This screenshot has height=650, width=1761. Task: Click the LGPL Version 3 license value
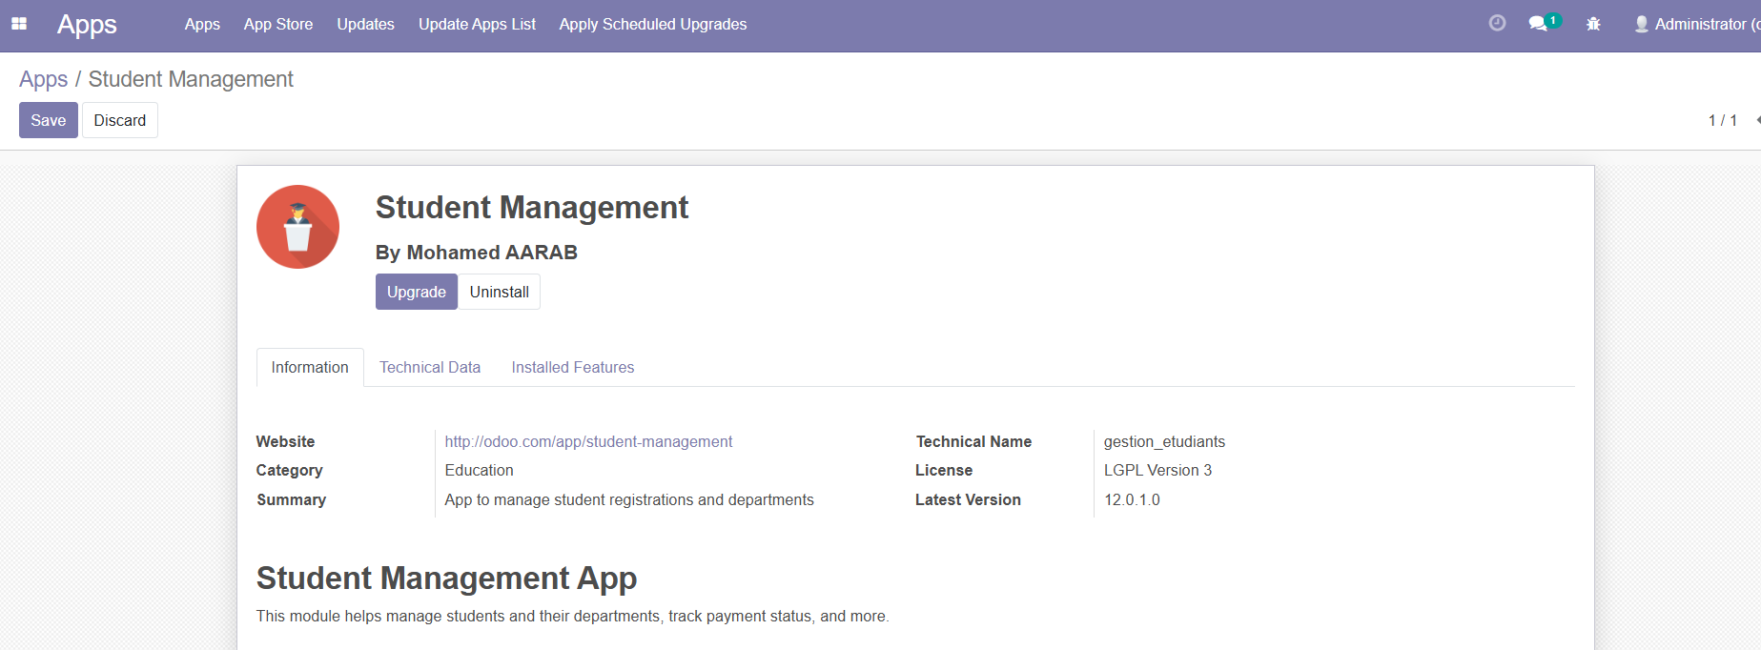1157,470
